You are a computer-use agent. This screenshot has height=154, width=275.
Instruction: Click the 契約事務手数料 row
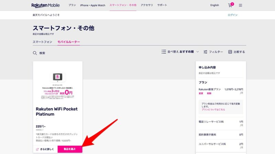pos(221,135)
